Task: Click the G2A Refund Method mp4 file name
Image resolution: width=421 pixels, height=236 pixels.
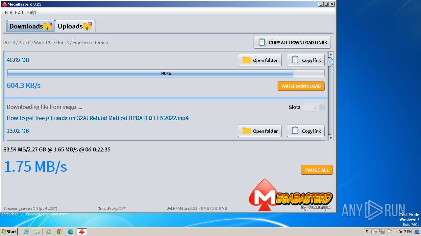Action: coord(98,118)
